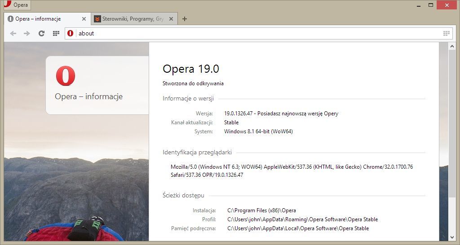Click version text '19.0.1326.47'
The width and height of the screenshot is (460, 245).
pos(238,114)
